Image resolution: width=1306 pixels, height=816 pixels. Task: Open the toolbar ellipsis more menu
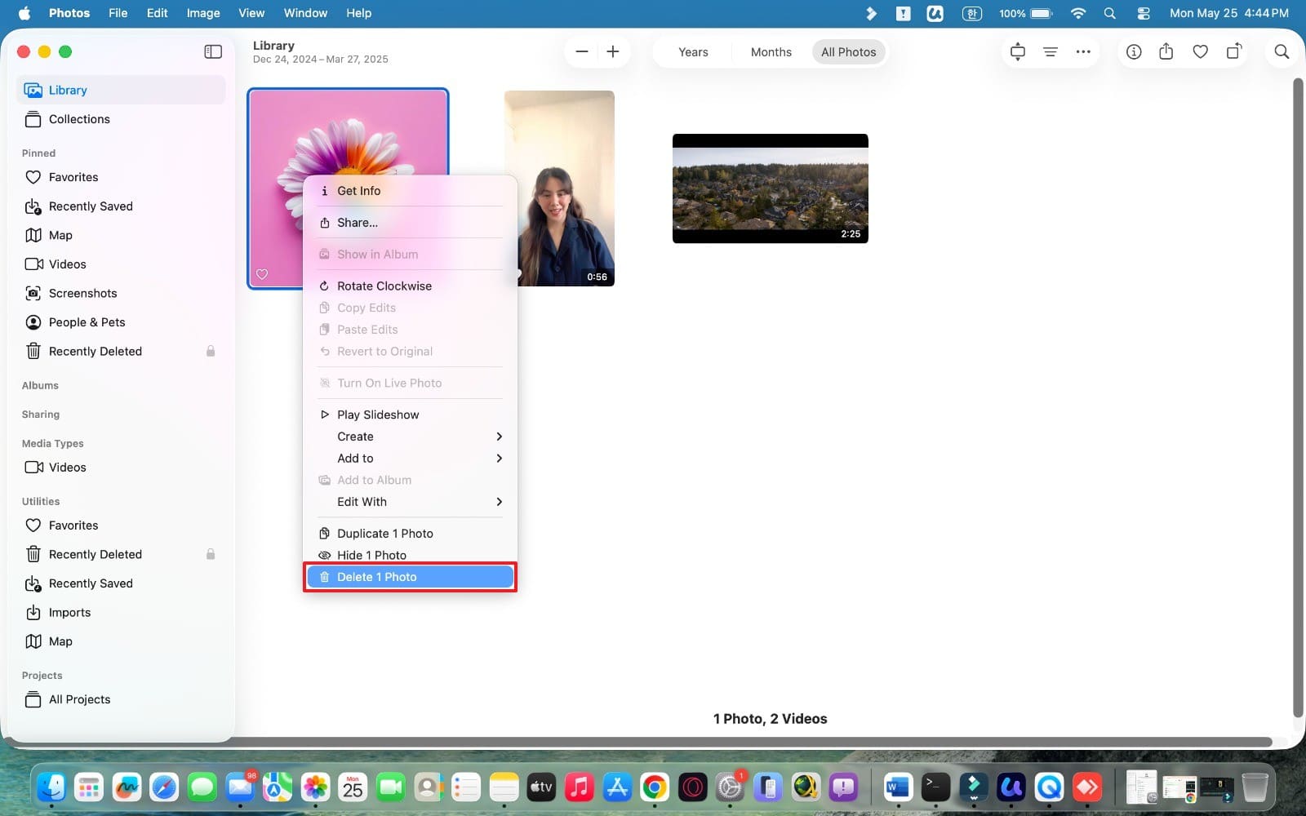click(1083, 51)
